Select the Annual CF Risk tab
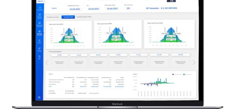 click(x=68, y=17)
